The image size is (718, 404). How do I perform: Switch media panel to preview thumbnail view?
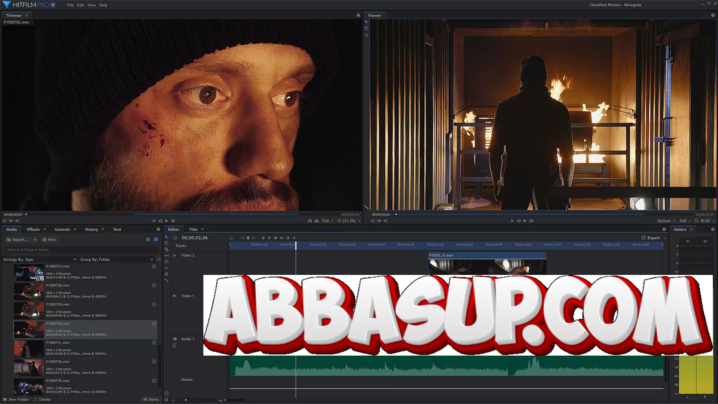pyautogui.click(x=156, y=239)
